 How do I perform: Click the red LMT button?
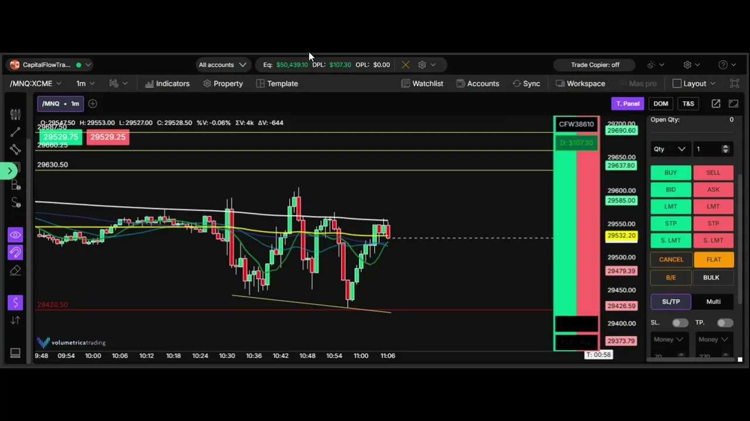713,206
